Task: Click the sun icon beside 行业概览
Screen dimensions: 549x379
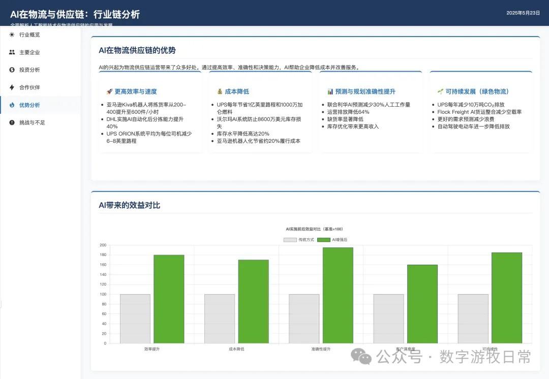Action: click(x=12, y=35)
